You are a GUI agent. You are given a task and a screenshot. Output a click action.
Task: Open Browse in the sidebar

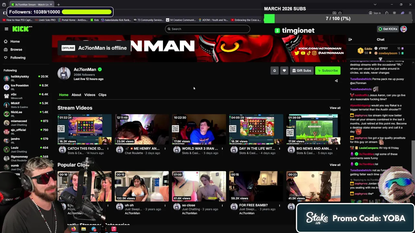coord(13,50)
